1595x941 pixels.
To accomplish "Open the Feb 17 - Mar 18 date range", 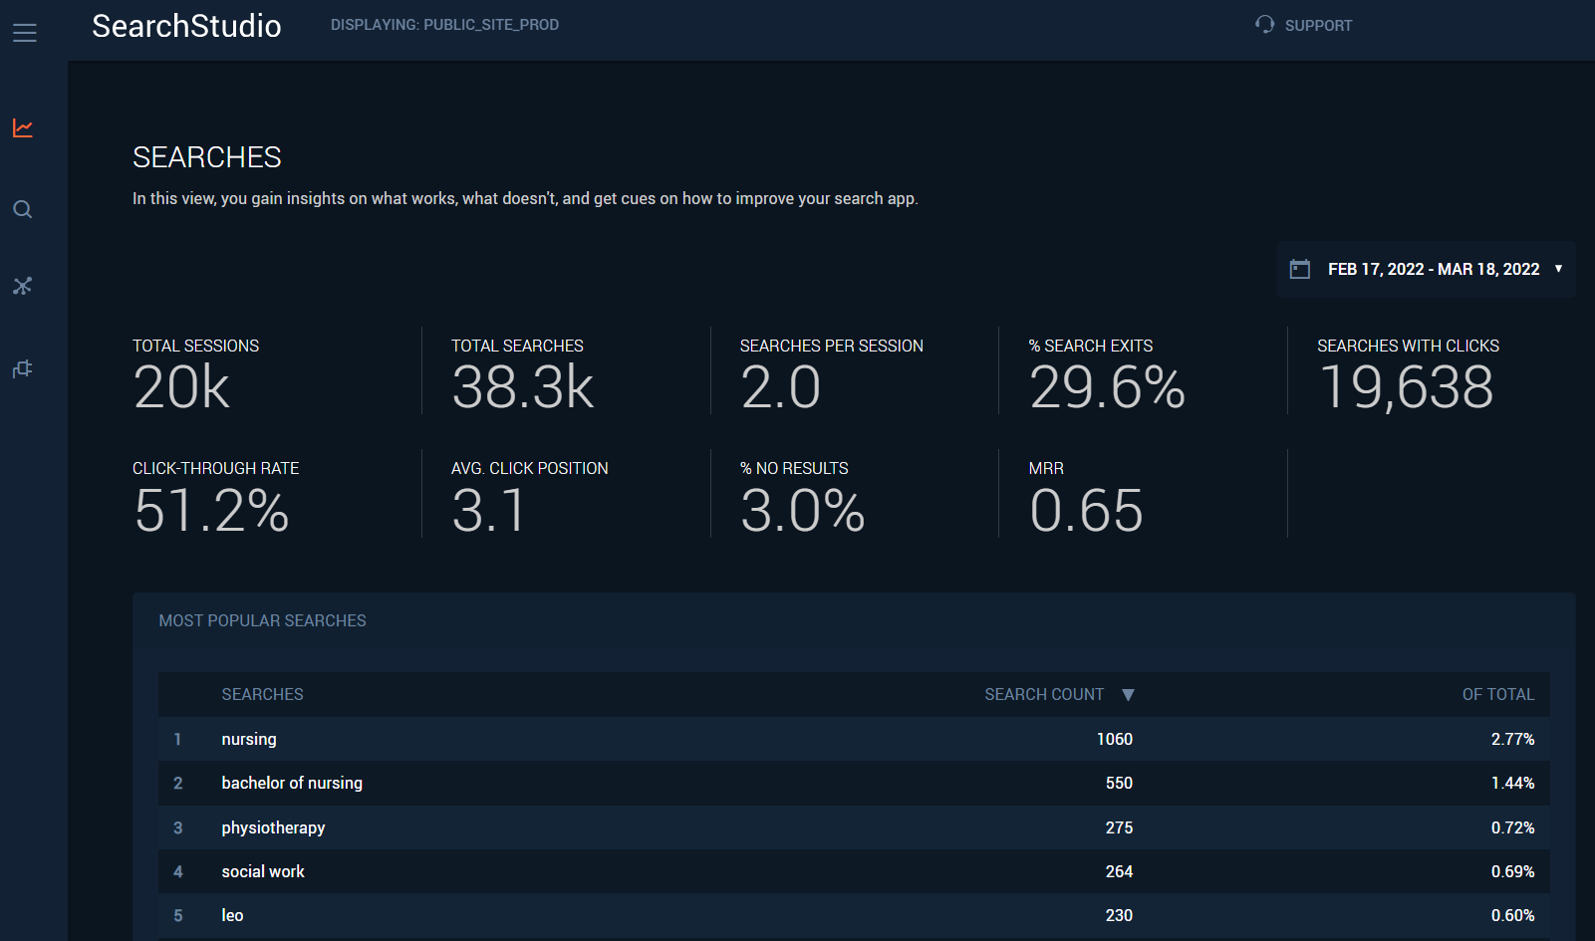I will (1433, 269).
